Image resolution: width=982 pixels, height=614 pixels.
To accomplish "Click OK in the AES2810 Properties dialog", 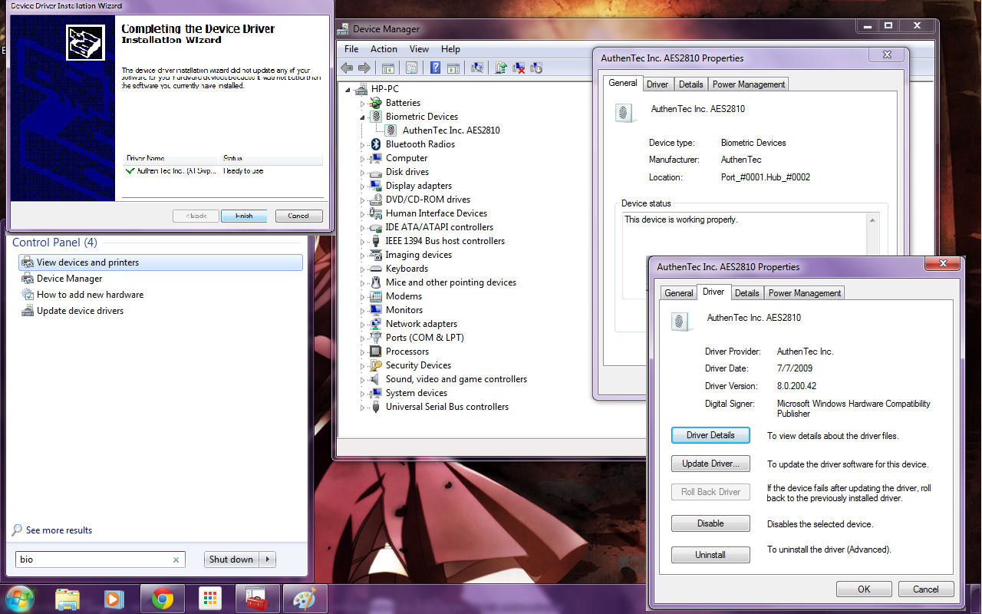I will (864, 589).
